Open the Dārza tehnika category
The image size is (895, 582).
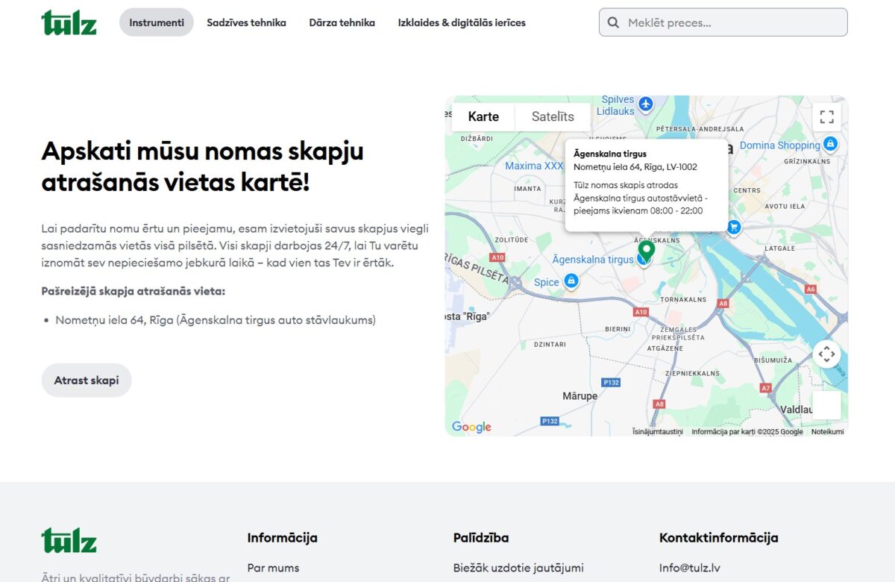(x=342, y=22)
